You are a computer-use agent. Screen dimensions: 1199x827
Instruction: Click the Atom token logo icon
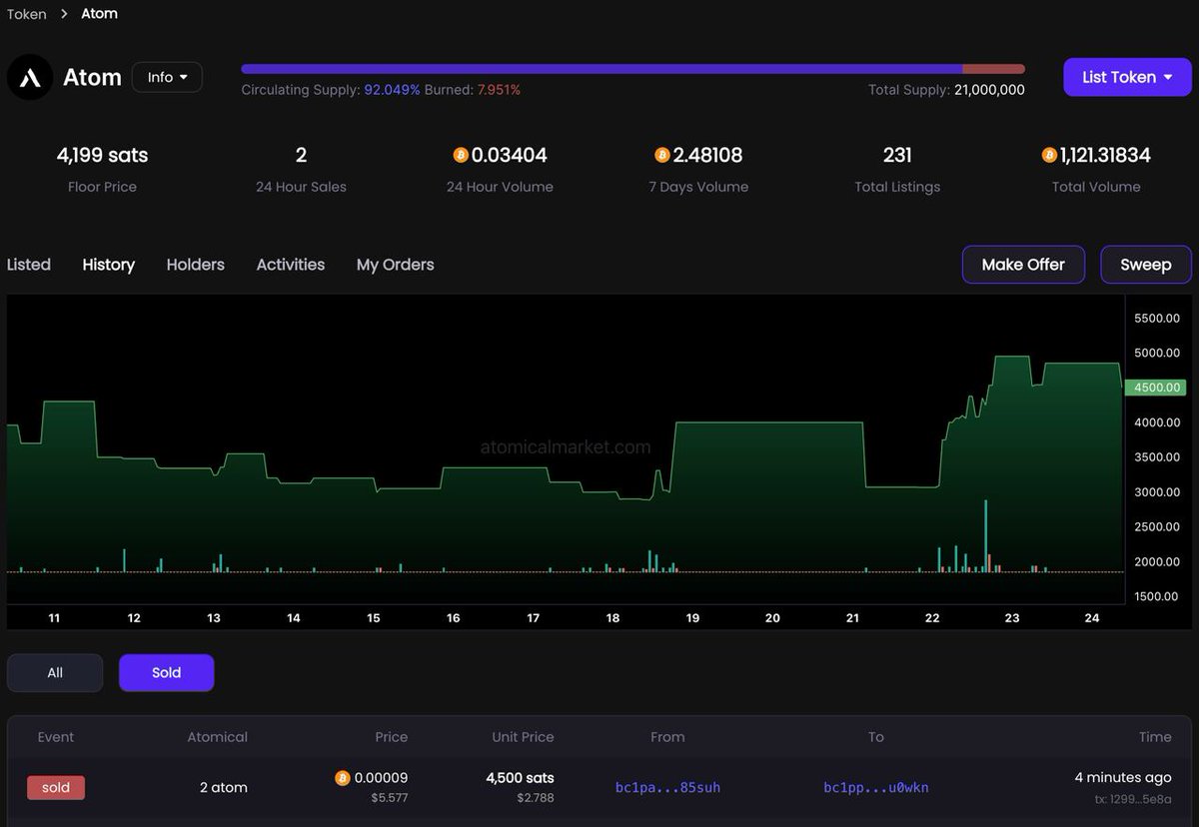[30, 77]
